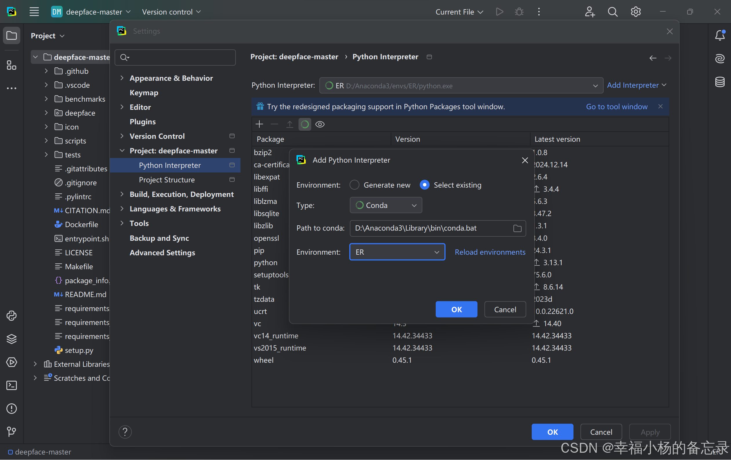
Task: Expand the Appearance & Behavior settings node
Action: [x=122, y=78]
